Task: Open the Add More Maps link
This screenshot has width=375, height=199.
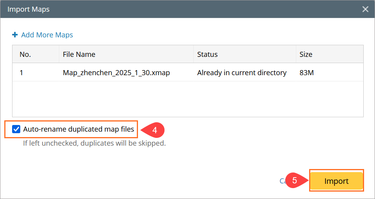Action: (x=47, y=35)
